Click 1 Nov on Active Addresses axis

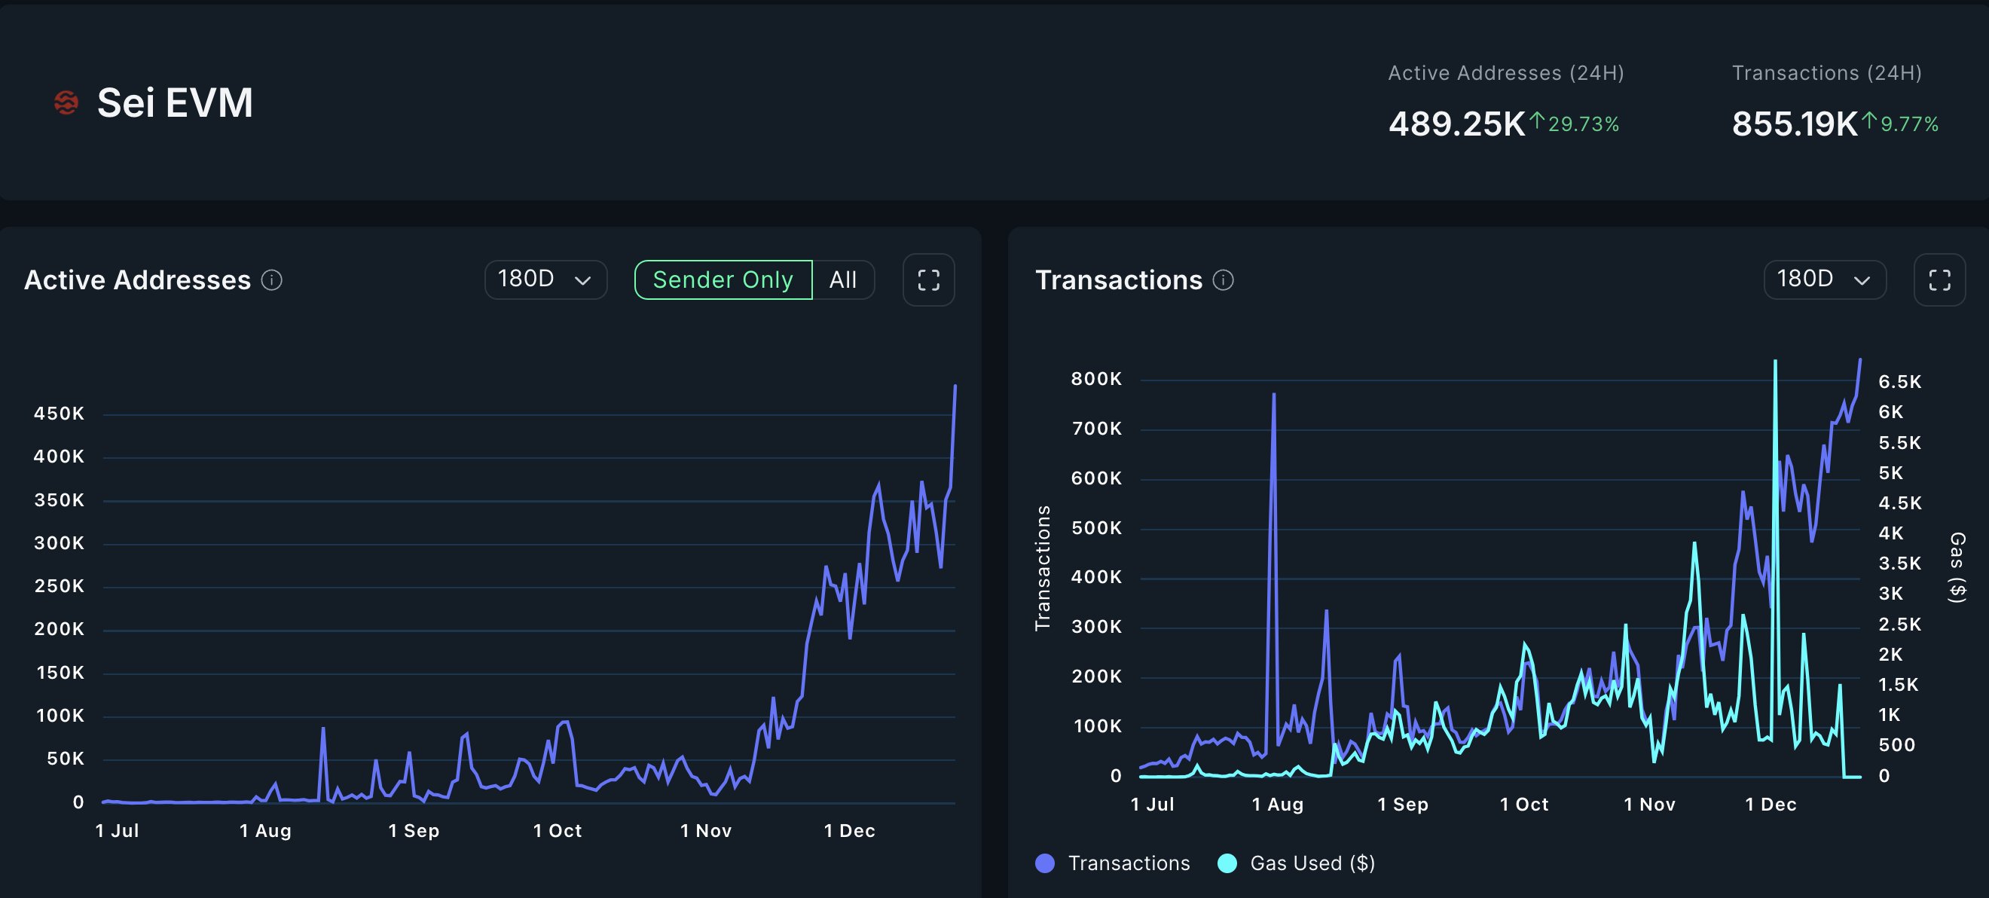coord(706,831)
